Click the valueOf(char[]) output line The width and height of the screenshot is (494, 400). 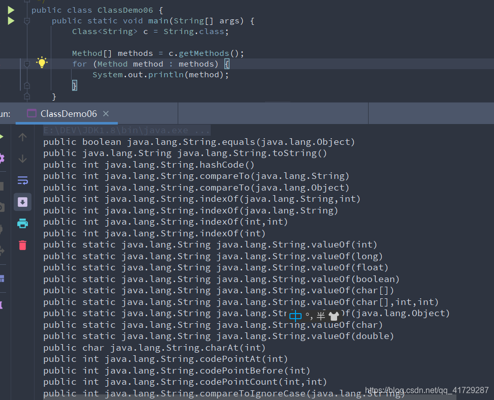point(219,291)
